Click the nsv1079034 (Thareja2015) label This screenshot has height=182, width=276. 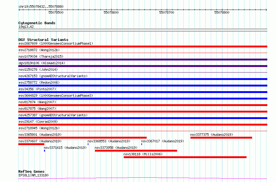click(x=41, y=56)
